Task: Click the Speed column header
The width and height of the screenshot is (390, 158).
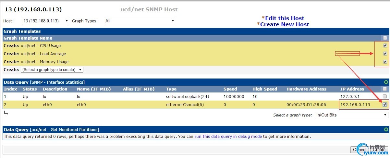Action: tap(230, 89)
